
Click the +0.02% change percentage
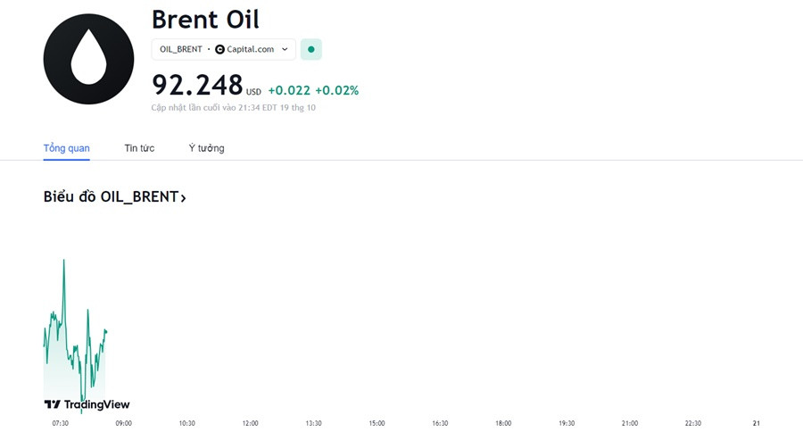tap(336, 91)
